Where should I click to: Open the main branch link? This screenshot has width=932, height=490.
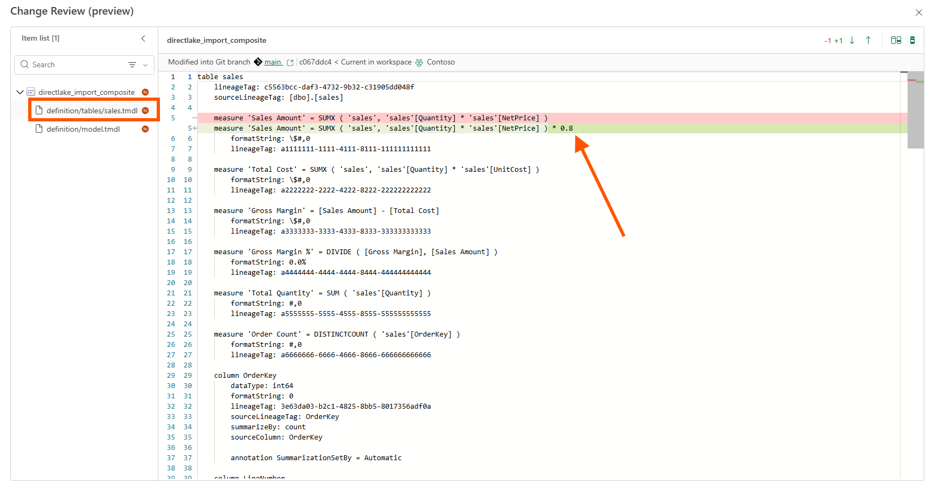(273, 62)
